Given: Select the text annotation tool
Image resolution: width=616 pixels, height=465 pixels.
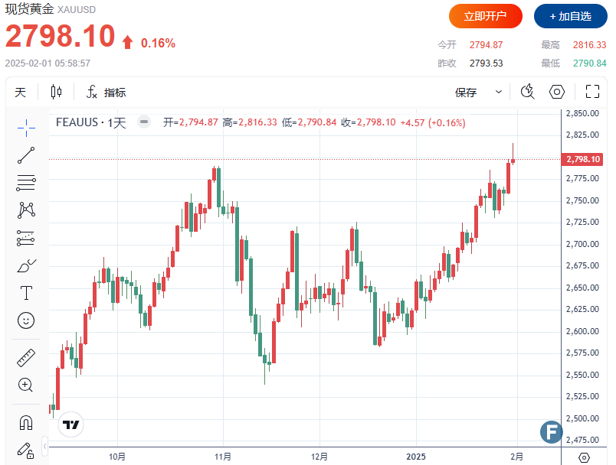Looking at the screenshot, I should (x=26, y=293).
